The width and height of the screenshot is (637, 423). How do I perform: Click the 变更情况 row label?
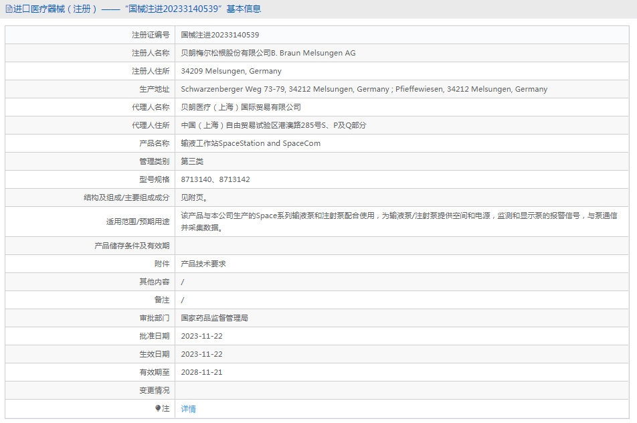[155, 390]
